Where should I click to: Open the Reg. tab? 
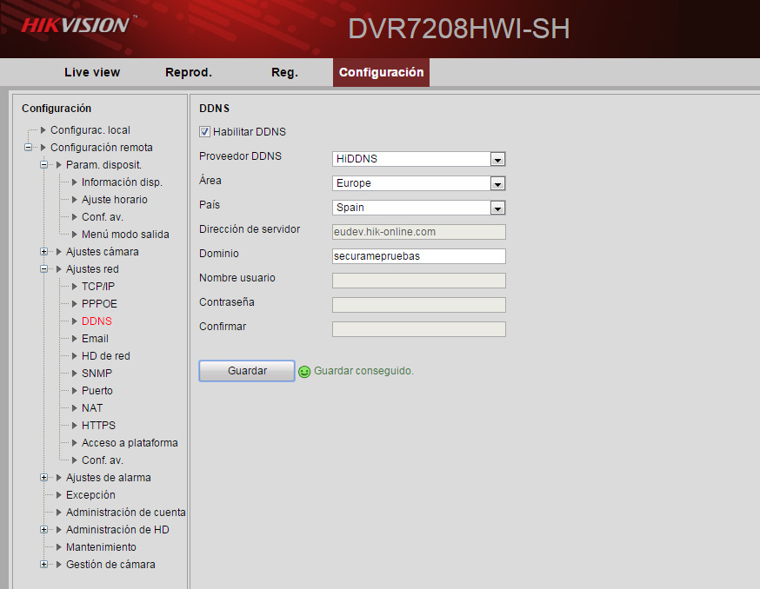(x=284, y=72)
